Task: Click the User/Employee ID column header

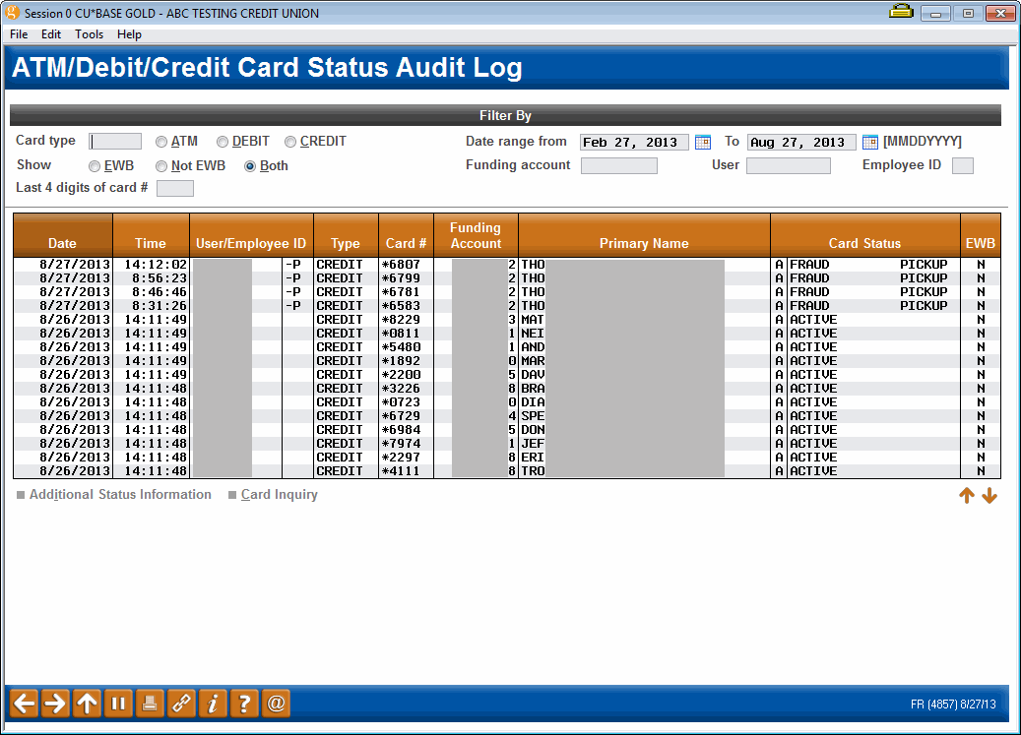Action: coord(251,235)
